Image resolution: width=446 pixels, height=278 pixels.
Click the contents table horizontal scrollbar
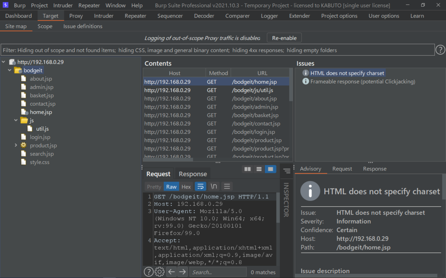coord(168,160)
